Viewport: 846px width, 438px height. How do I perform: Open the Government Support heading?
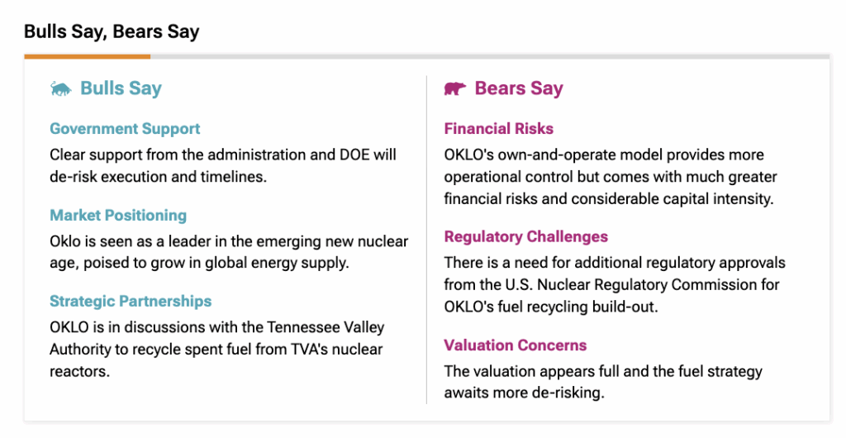tap(125, 129)
